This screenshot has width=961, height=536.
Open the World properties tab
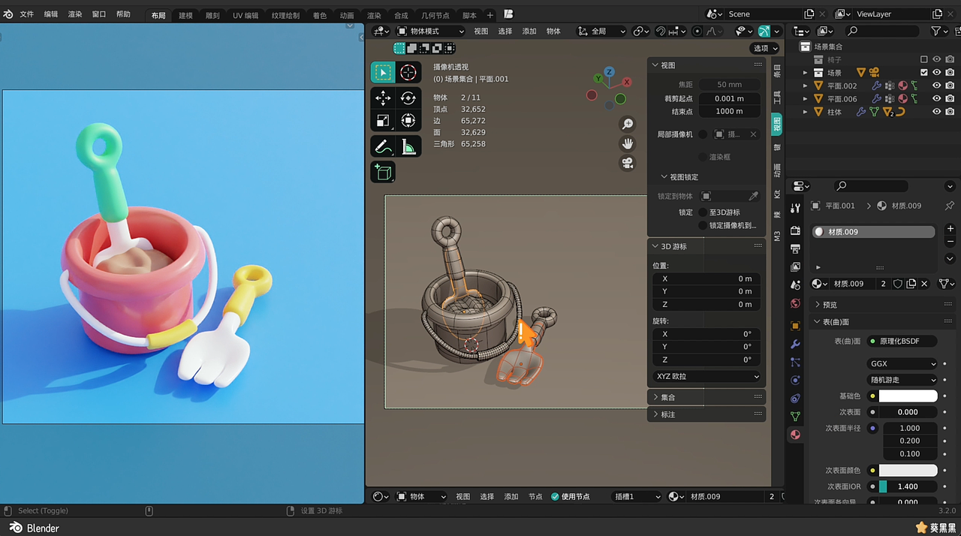pos(796,303)
